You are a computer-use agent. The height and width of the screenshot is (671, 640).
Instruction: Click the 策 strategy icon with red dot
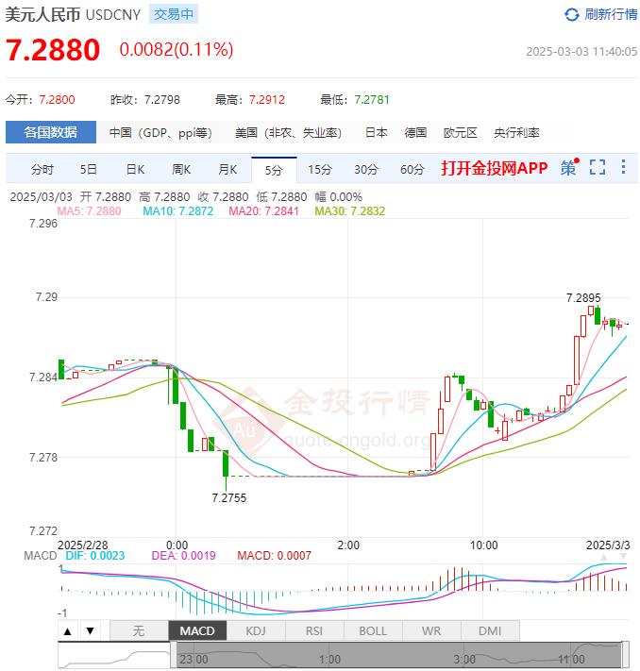[569, 167]
